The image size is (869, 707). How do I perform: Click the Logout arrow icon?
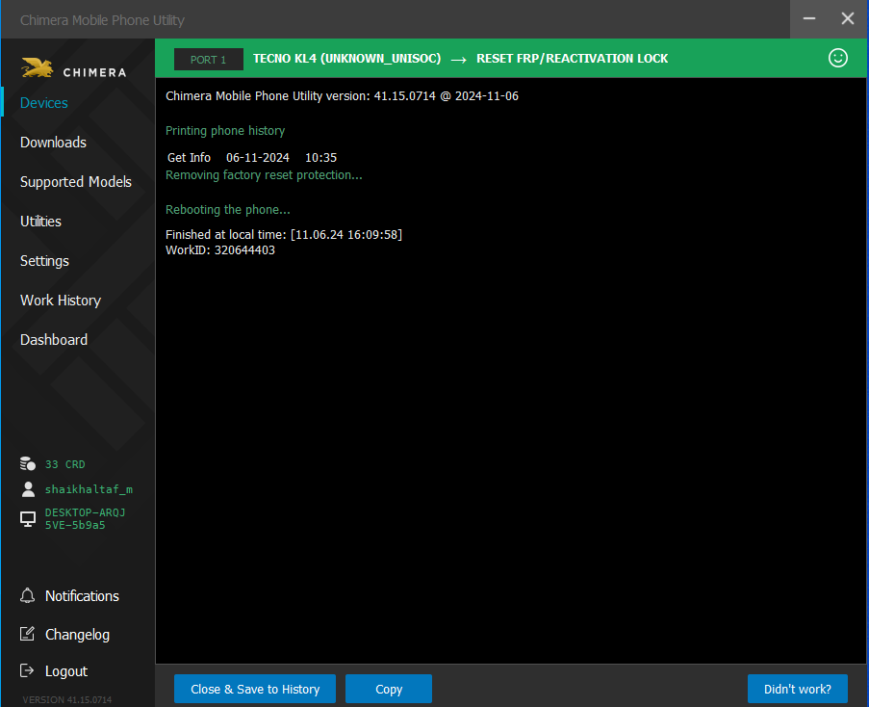click(x=27, y=670)
